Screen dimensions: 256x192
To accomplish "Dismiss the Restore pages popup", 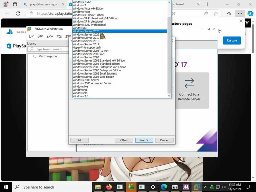I will (241, 21).
